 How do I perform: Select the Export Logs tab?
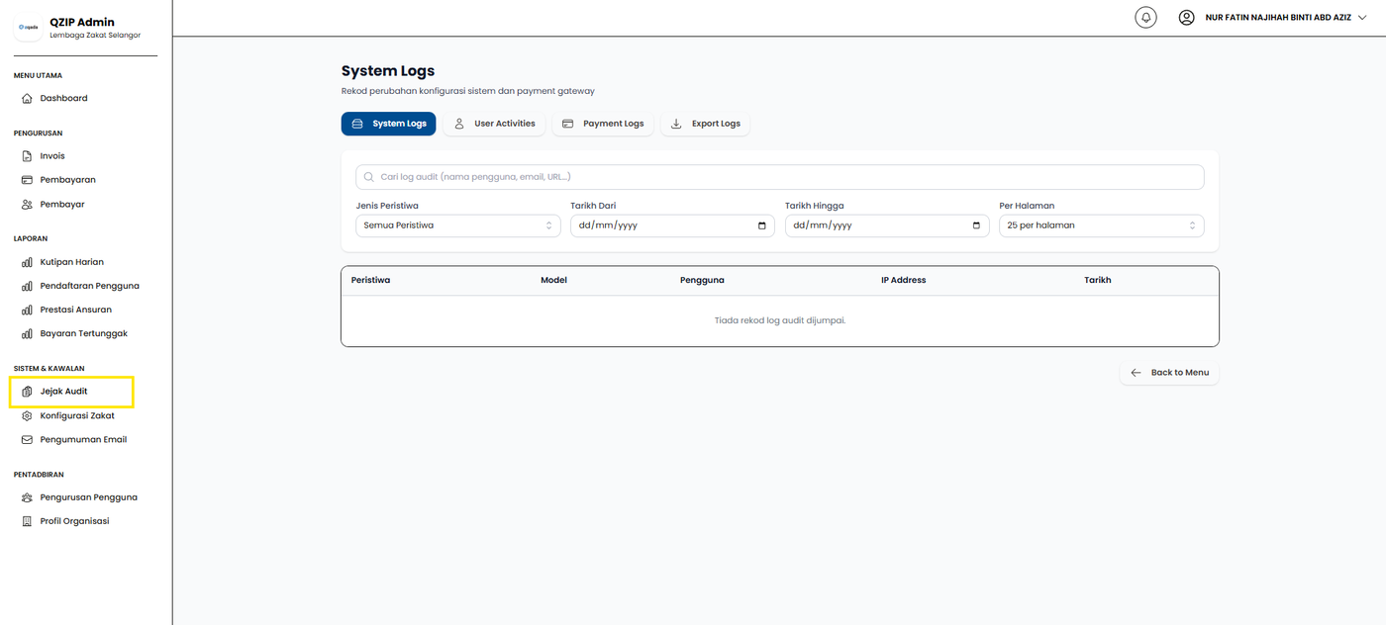pos(706,124)
